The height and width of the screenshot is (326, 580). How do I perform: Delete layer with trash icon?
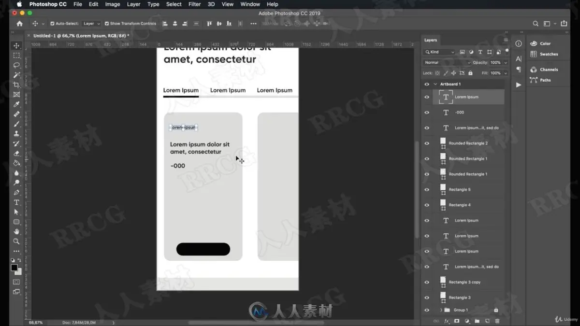coord(497,321)
